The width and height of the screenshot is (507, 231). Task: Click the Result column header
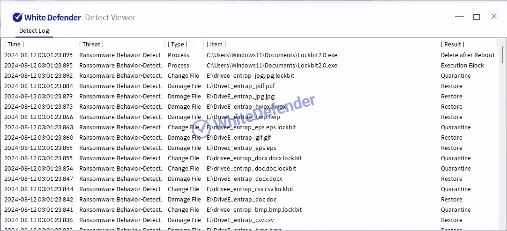(452, 44)
